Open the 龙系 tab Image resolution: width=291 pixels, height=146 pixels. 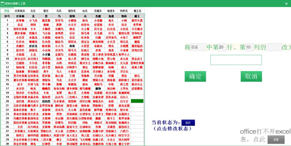click(x=33, y=11)
